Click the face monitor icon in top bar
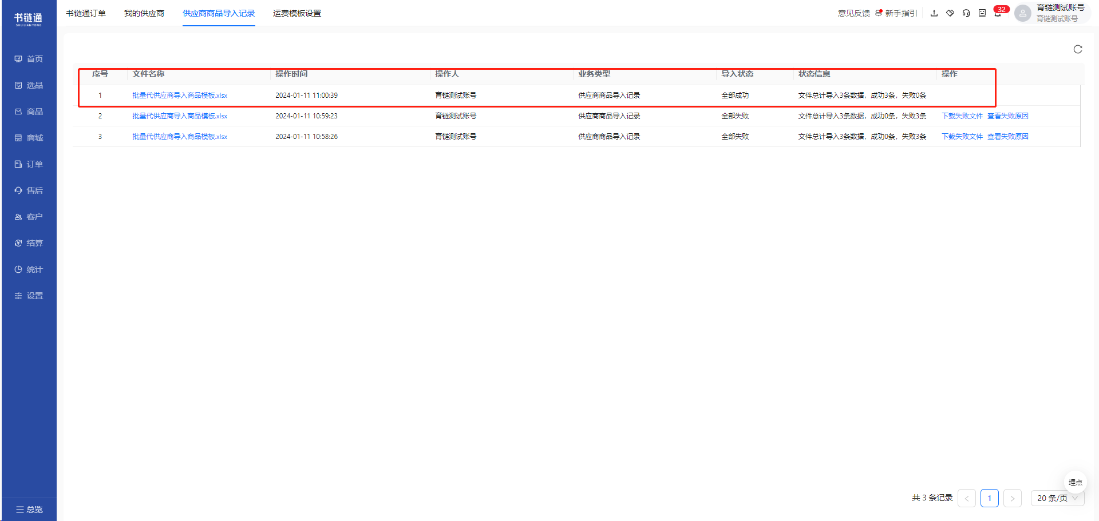The image size is (1099, 521). [982, 13]
